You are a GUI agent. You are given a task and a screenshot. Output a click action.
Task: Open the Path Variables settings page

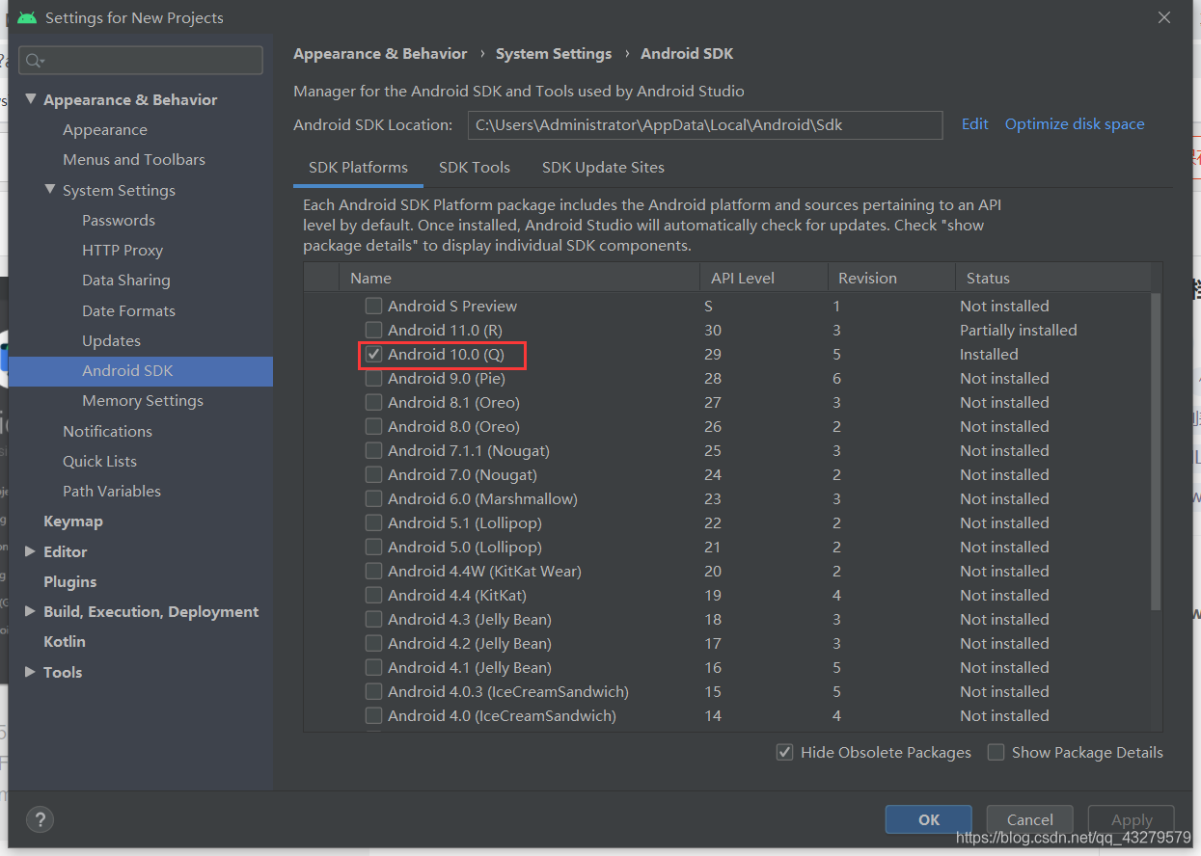(112, 492)
